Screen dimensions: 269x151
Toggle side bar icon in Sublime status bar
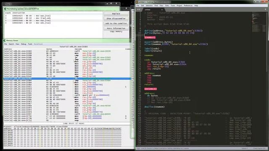point(138,148)
